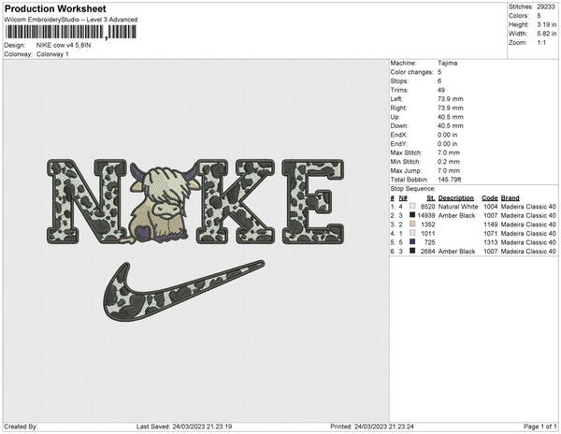Click the "Last Saved: 24/03/2023 21.23.19" footer text

(x=184, y=427)
